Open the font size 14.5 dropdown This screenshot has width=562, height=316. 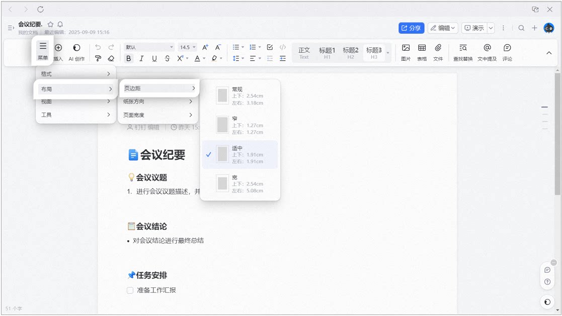pos(188,47)
